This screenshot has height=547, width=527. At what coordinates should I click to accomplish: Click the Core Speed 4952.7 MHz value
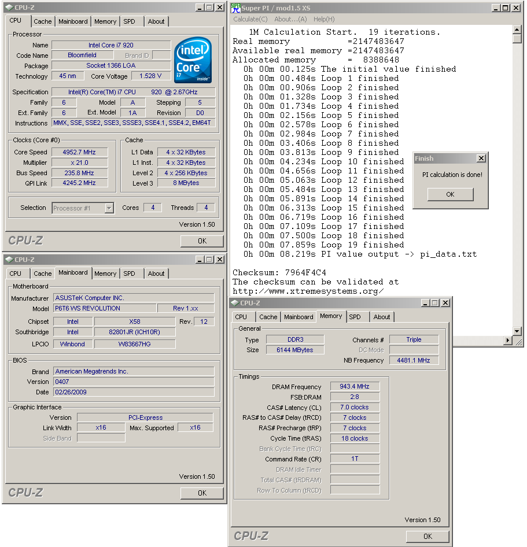pos(79,153)
